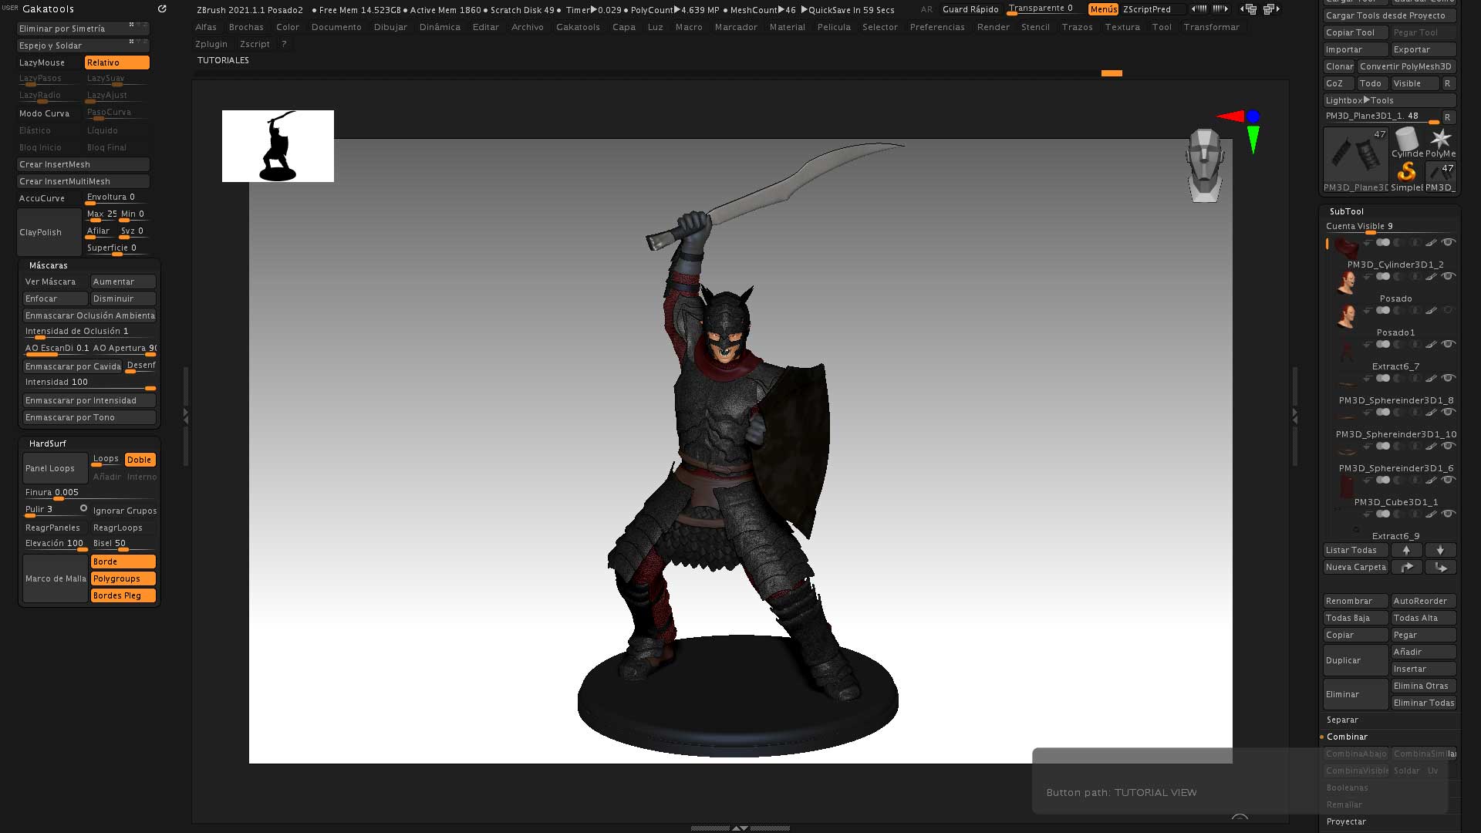This screenshot has height=833, width=1481.
Task: Click the Exportar button
Action: [1423, 49]
